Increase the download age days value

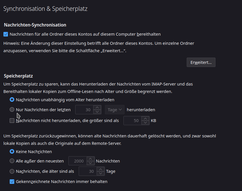coord(97,107)
